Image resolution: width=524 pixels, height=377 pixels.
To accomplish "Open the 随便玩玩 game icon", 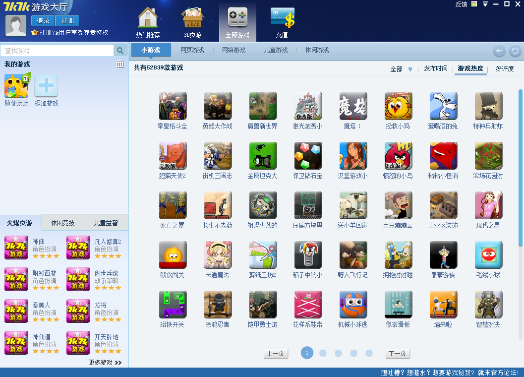I will pyautogui.click(x=17, y=86).
